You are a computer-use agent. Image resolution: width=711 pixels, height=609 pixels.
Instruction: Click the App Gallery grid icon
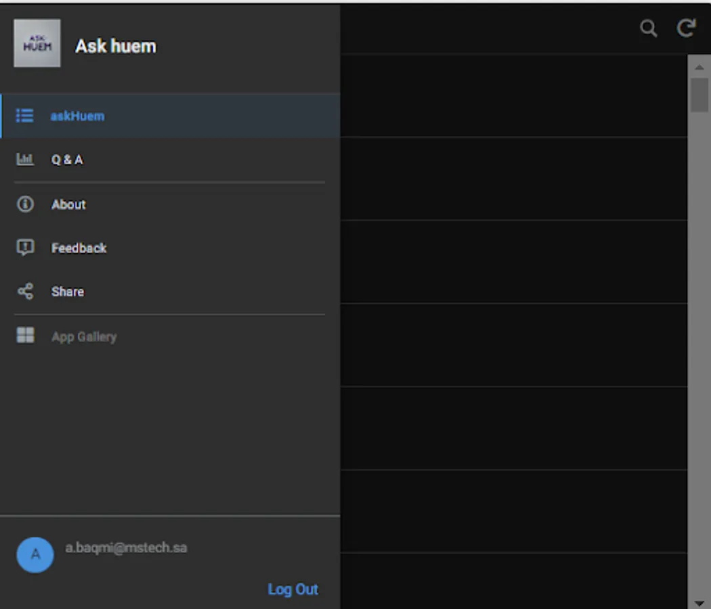[25, 334]
